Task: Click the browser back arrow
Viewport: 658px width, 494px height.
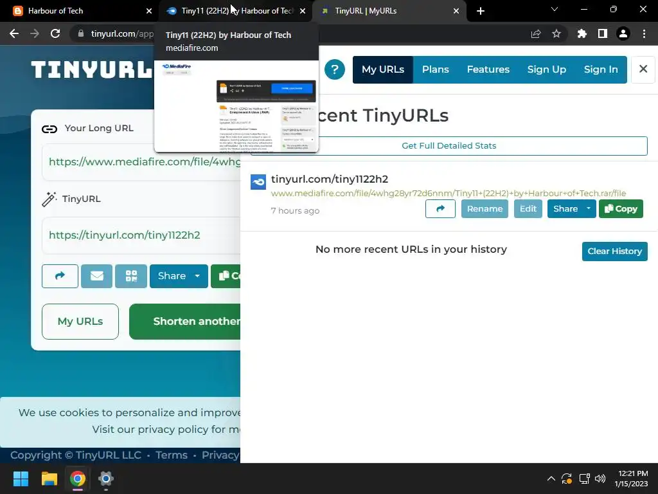Action: [x=14, y=33]
